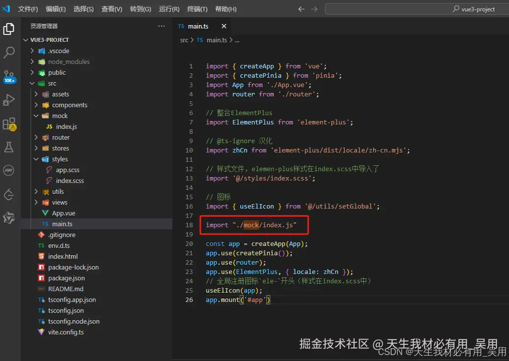Open the 终端 menu
Viewport: 509px width, 361px height.
(x=197, y=9)
